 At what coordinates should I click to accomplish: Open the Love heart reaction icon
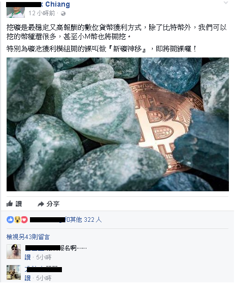click(x=24, y=220)
